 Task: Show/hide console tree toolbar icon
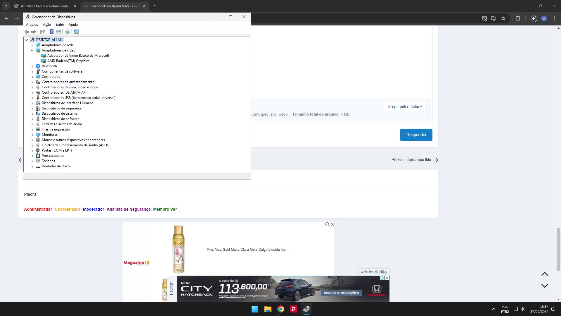[x=43, y=32]
